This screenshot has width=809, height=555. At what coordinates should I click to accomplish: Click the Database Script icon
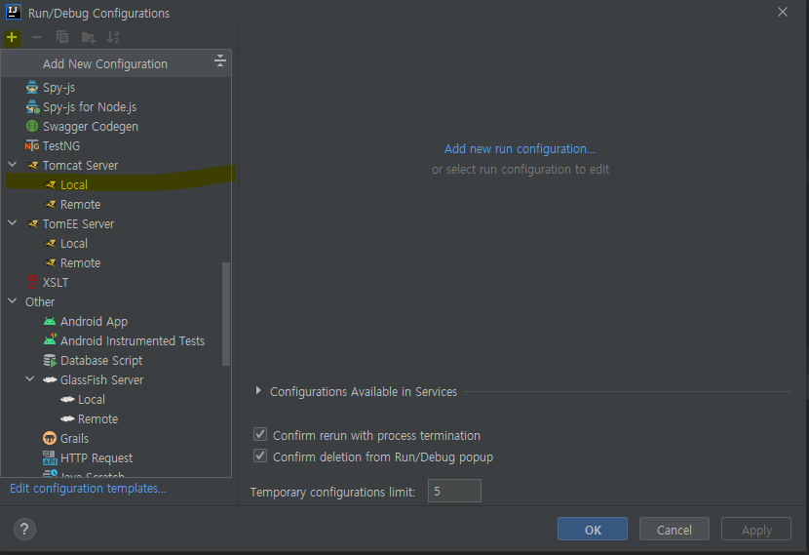pyautogui.click(x=50, y=360)
